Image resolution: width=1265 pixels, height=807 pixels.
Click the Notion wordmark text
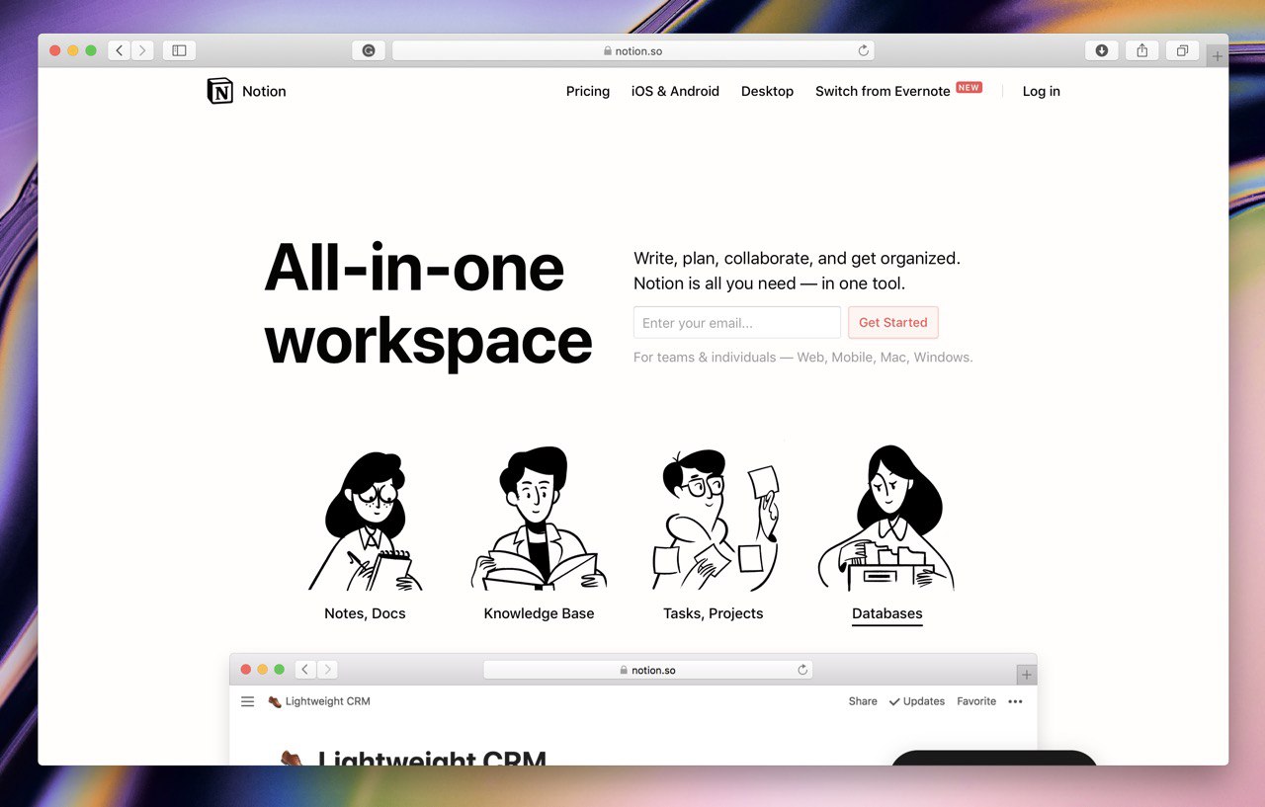click(x=264, y=91)
